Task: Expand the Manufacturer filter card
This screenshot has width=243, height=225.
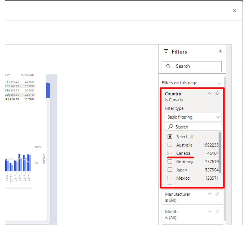Action: coord(210,194)
